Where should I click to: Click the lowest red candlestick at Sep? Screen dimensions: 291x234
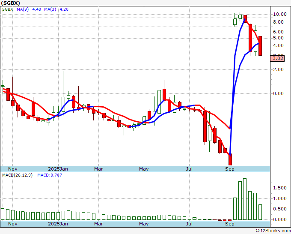230,159
